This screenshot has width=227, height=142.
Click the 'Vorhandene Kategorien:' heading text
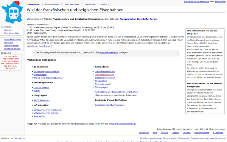41,60
